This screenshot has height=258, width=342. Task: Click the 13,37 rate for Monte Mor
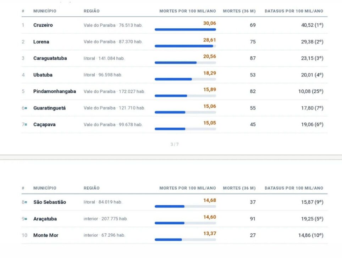(209, 234)
